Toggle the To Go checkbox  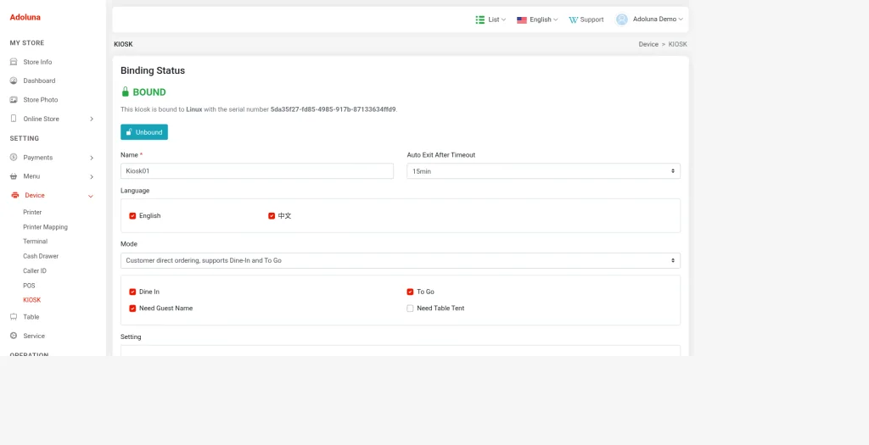pyautogui.click(x=410, y=292)
